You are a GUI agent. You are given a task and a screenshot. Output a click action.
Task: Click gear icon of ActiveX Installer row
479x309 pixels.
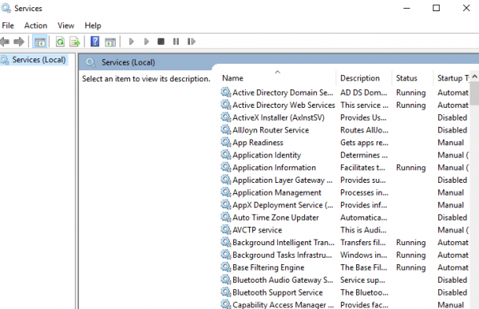[226, 117]
